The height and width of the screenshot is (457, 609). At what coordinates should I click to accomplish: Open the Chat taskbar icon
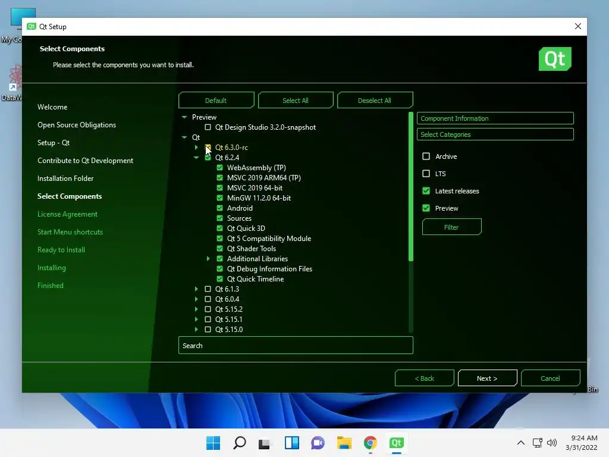(x=318, y=443)
